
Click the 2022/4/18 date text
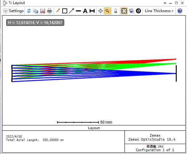click(x=14, y=136)
